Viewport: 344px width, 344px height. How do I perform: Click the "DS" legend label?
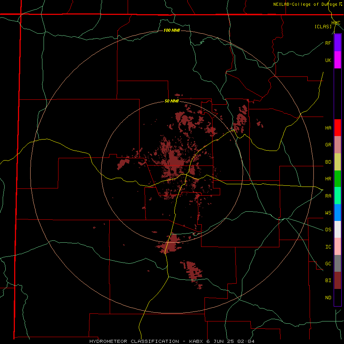[328, 230]
